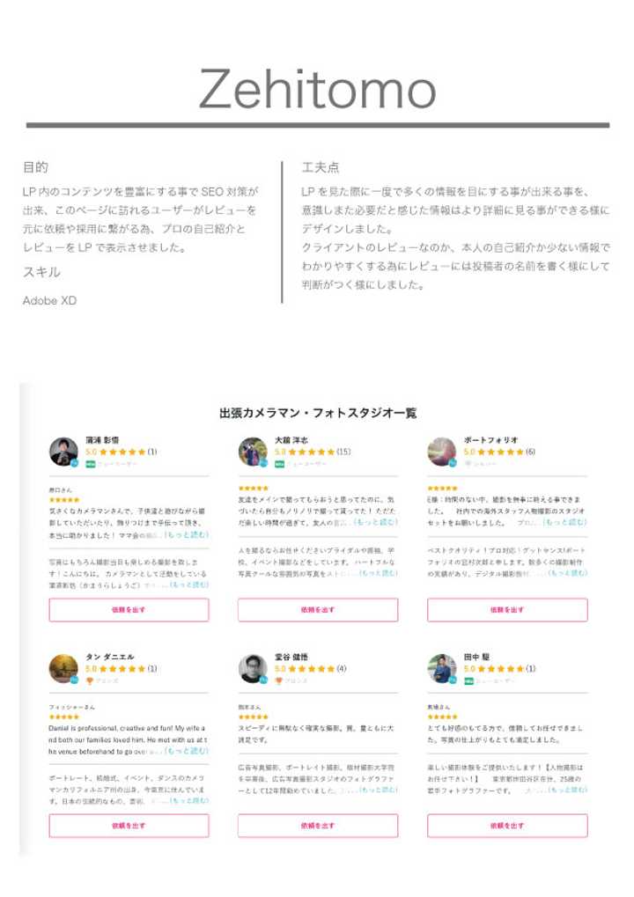Show more of タン ダニエル's bio text

tap(188, 800)
